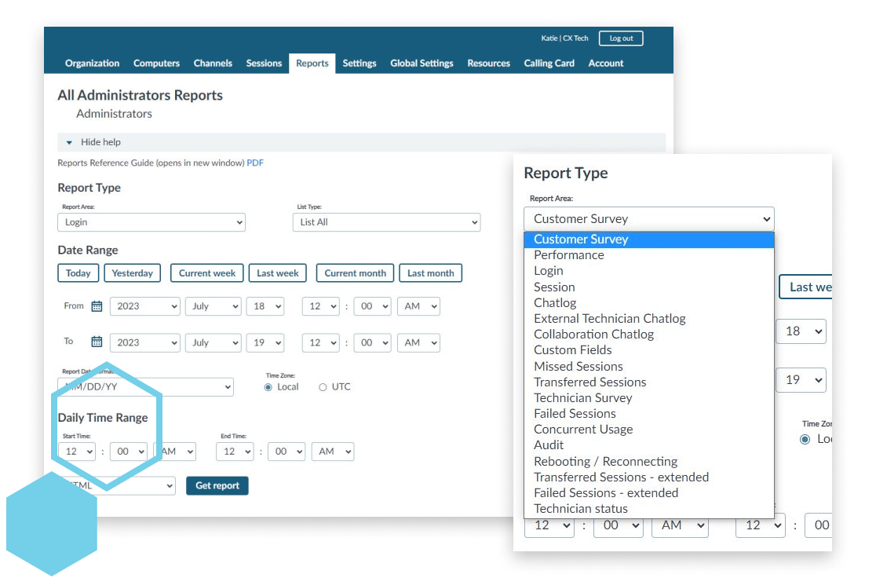Click the To date calendar icon
876x578 pixels.
tap(97, 342)
